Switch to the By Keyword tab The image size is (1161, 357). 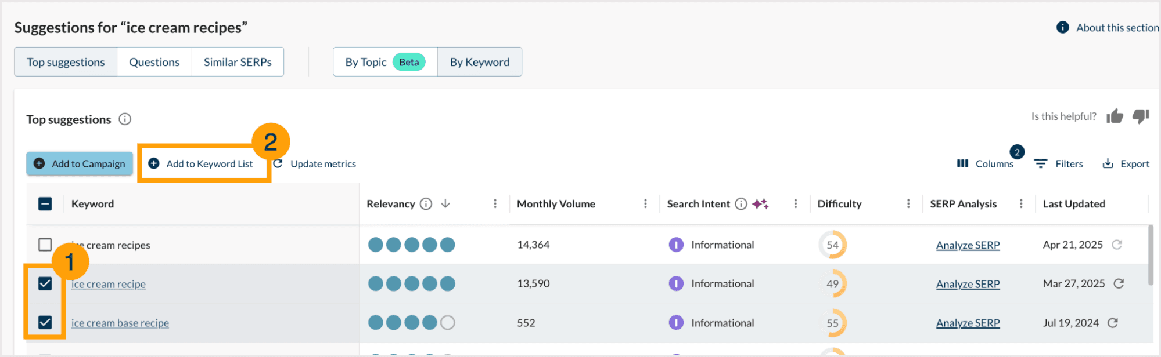point(479,62)
